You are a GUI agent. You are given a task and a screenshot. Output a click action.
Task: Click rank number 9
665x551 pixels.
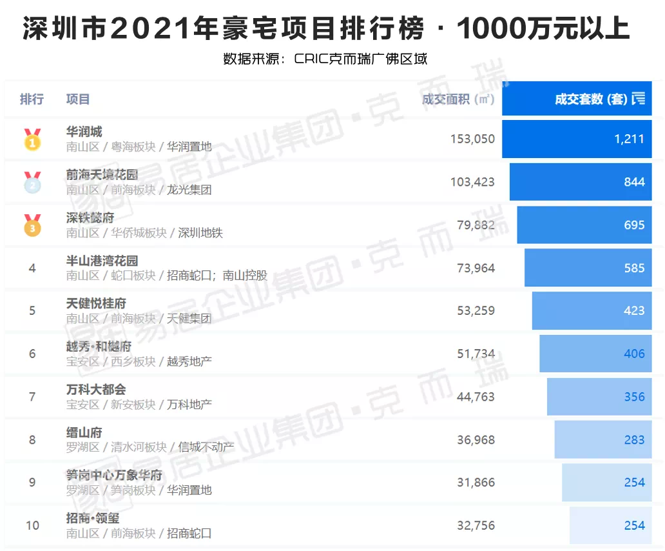coord(32,483)
